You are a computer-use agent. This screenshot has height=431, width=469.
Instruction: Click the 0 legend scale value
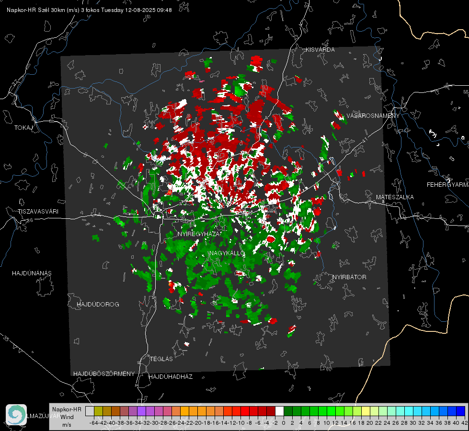tap(284, 423)
